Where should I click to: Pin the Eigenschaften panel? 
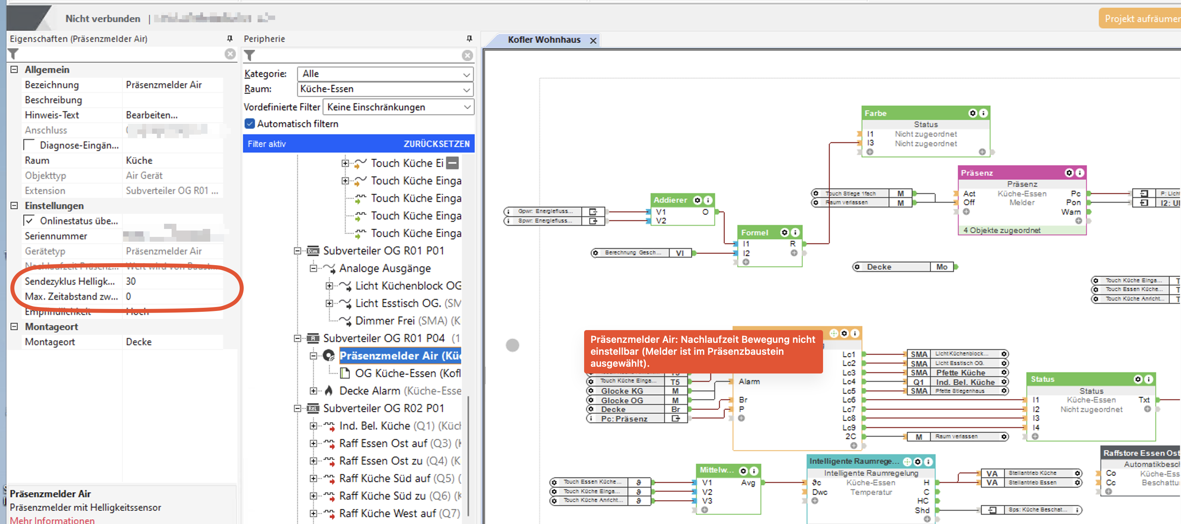click(x=230, y=39)
